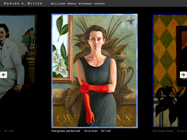Click the right arrow next-image button
Screen dimensions: 187x140
(183, 75)
